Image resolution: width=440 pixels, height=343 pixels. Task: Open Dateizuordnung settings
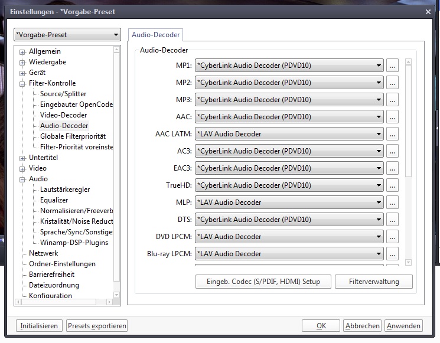pyautogui.click(x=54, y=286)
